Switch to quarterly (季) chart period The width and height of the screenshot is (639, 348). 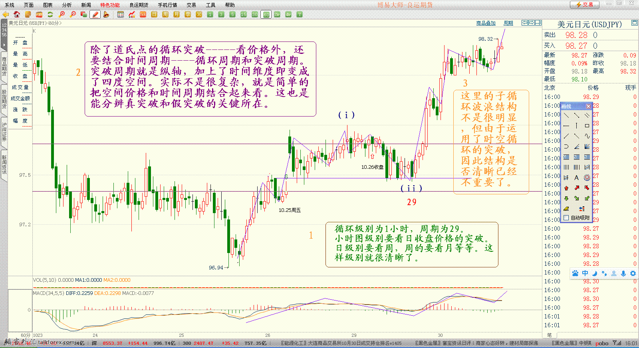tap(188, 14)
